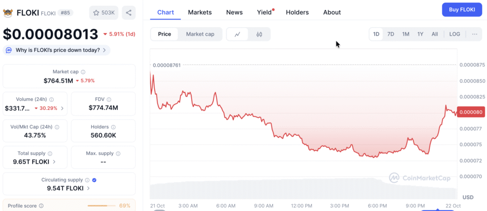
Task: Open 'Why is FLOKI's price down today?'
Action: (58, 50)
